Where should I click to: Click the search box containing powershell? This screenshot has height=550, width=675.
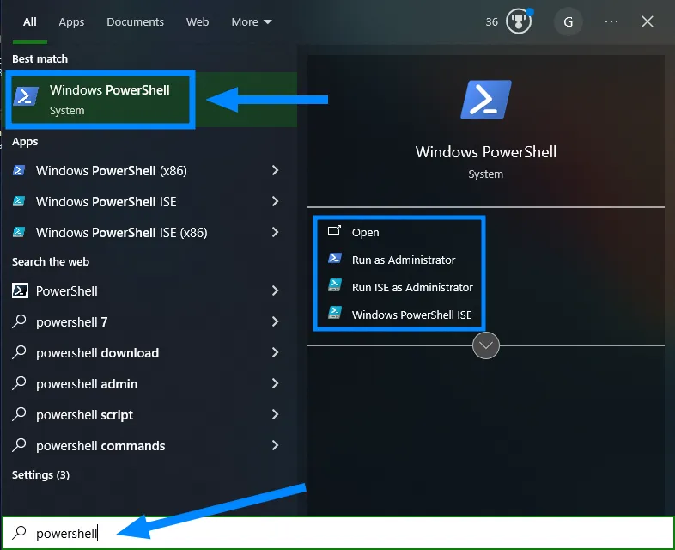[x=337, y=533]
